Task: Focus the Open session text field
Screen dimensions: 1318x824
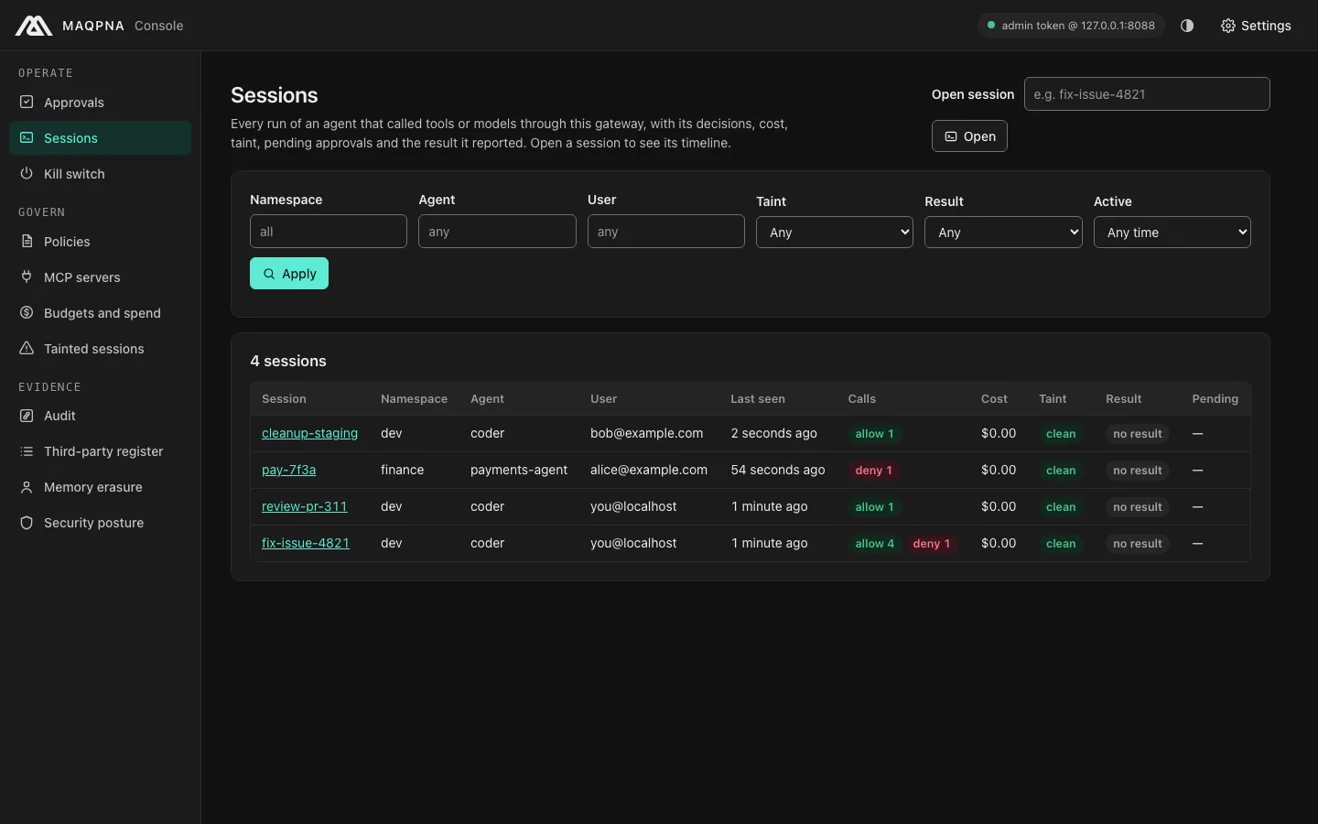Action: [x=1147, y=94]
